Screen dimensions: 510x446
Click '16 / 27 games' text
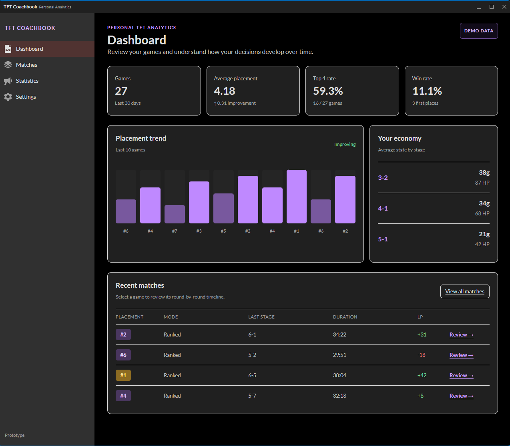[x=327, y=103]
